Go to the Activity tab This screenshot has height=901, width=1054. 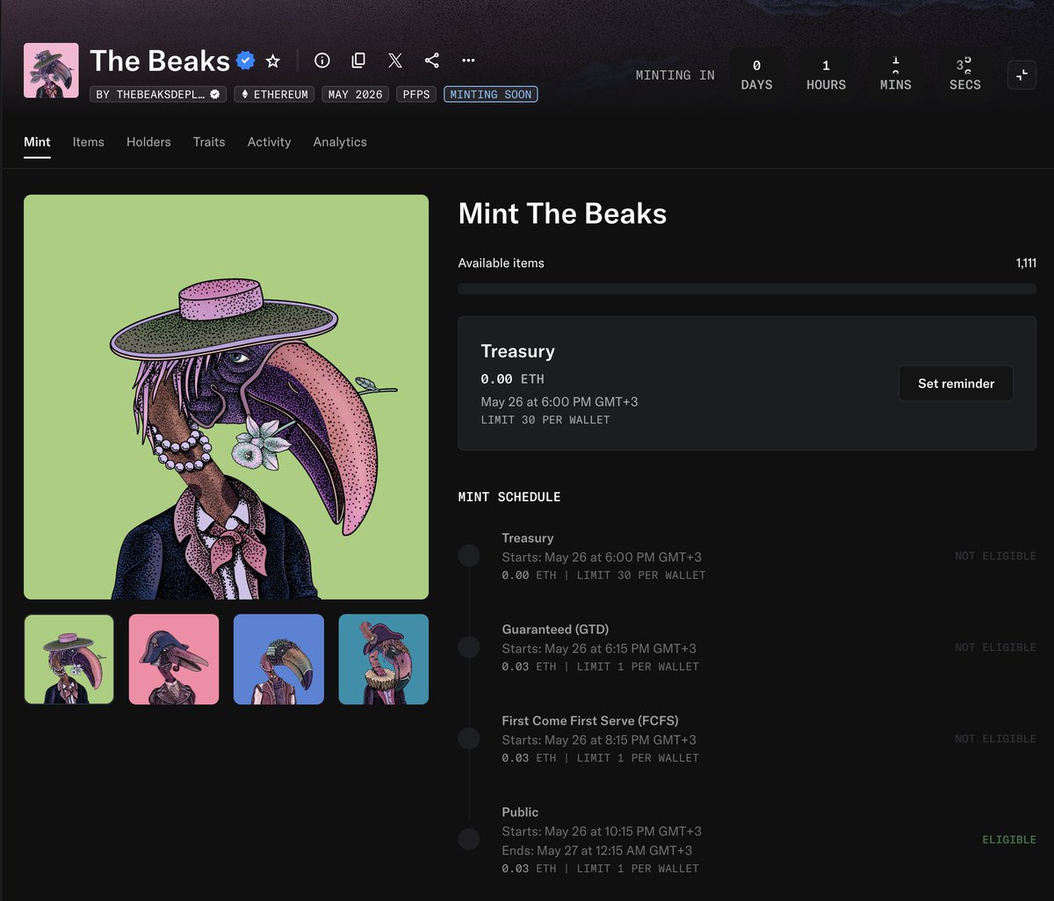click(x=269, y=141)
